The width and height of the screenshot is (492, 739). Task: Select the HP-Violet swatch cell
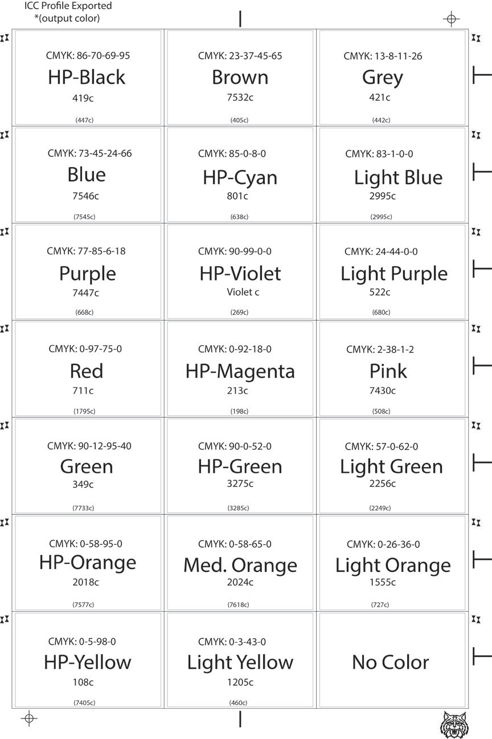240,272
